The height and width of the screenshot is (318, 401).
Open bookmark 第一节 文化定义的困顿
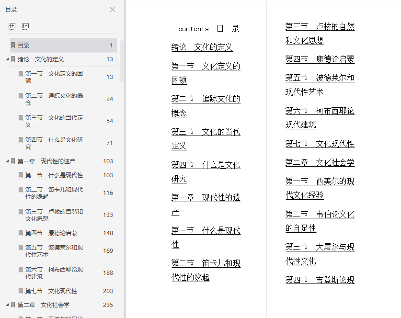[54, 77]
